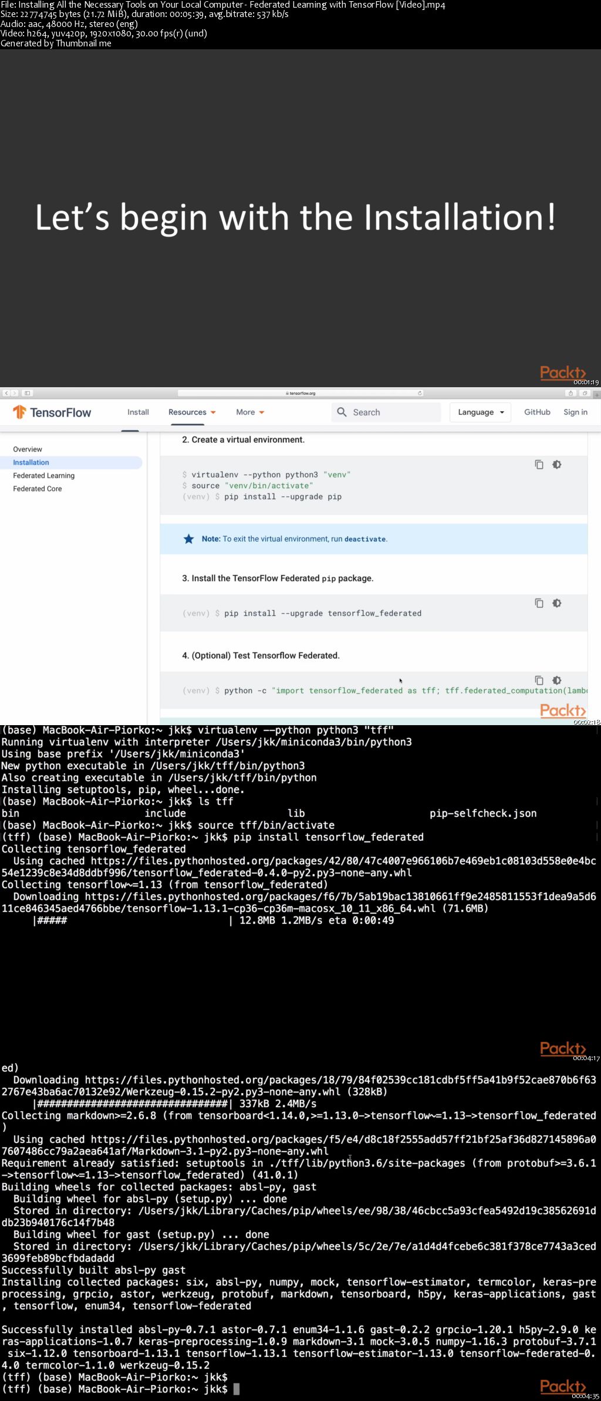This screenshot has width=601, height=1401.
Task: Click the 'Let's begin with the Installation!' slide title
Action: point(295,217)
